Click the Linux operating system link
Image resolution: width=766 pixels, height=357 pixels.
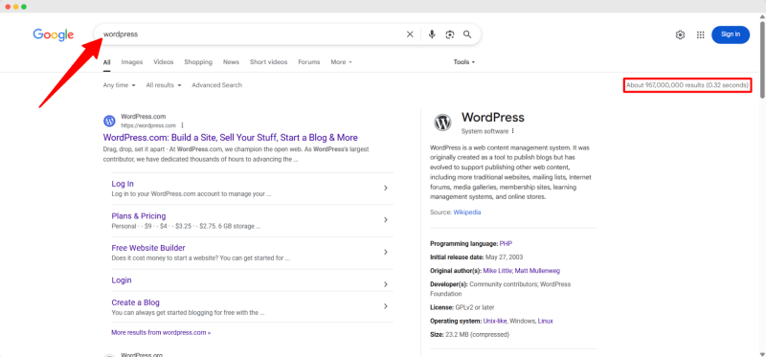pos(545,321)
